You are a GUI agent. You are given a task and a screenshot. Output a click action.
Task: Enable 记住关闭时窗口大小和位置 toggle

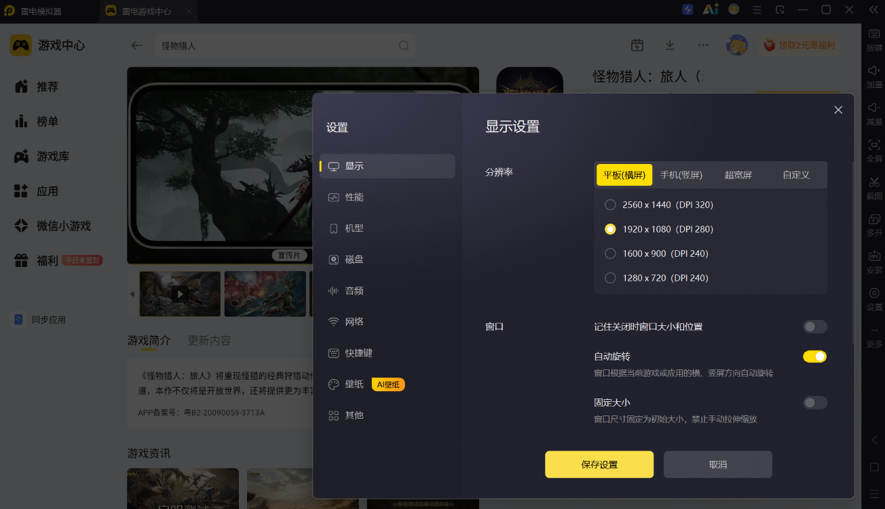click(815, 327)
